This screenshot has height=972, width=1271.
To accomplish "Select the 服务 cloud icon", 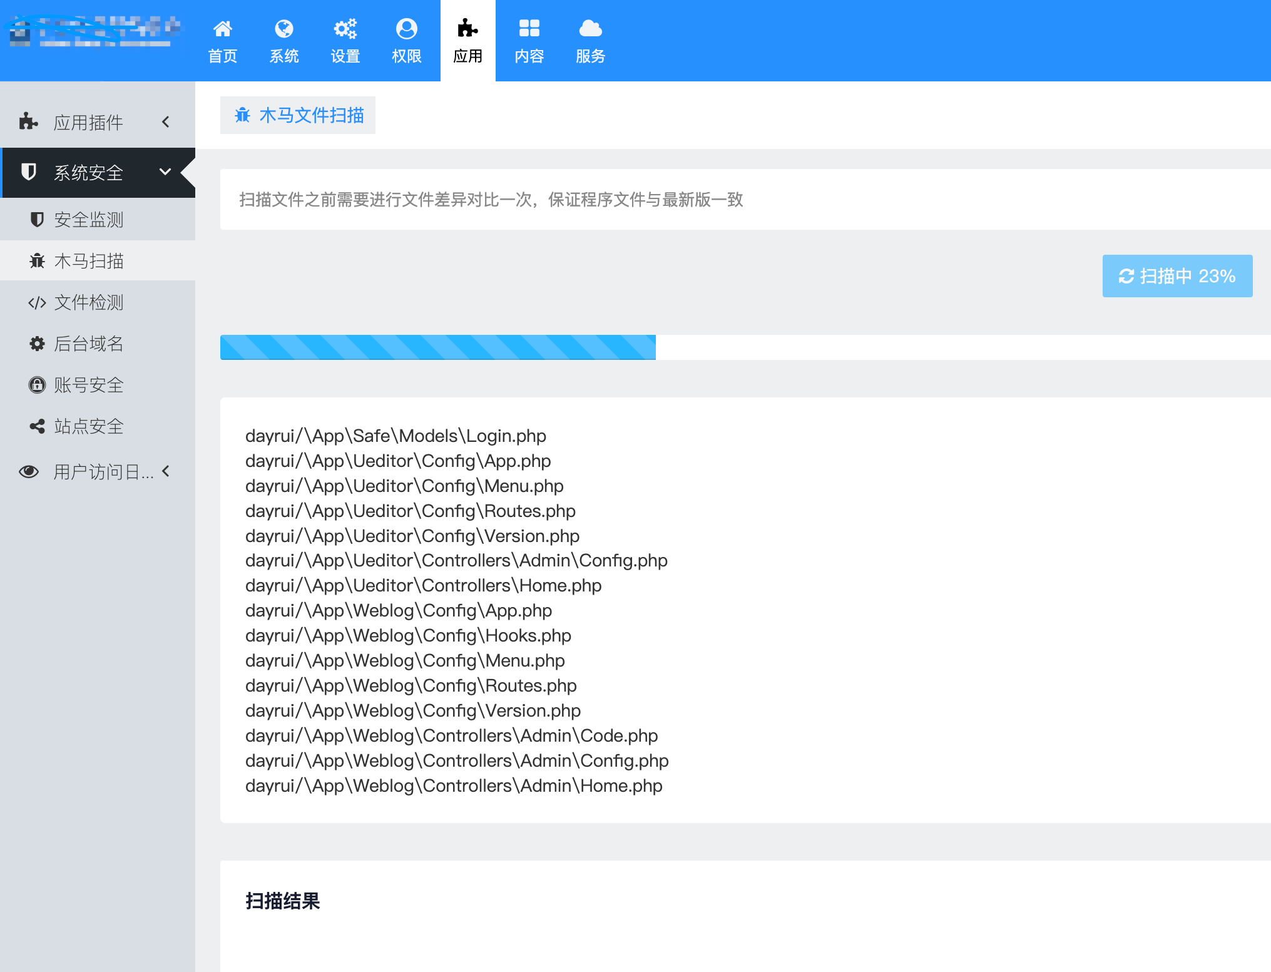I will 590,29.
